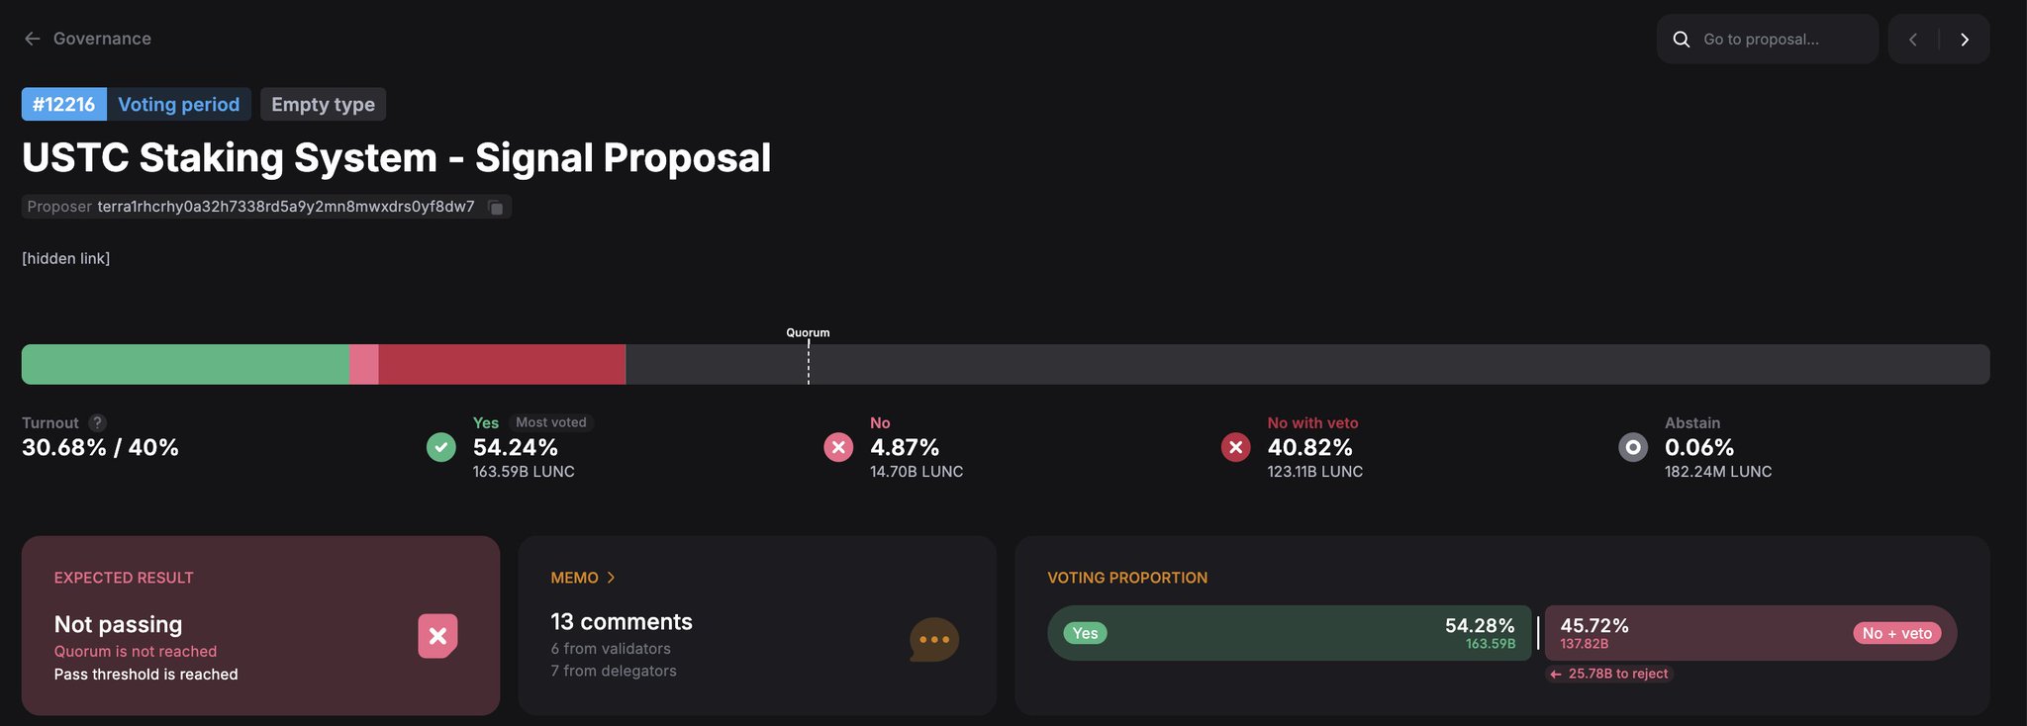
Task: Open the hidden link
Action: tap(66, 258)
